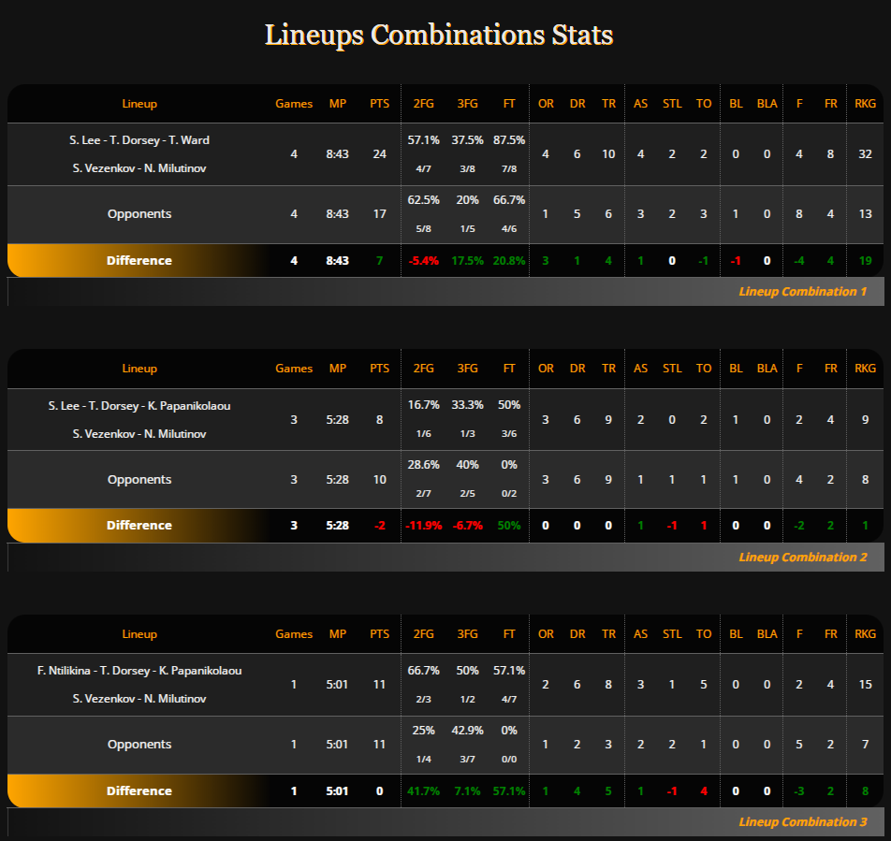This screenshot has height=841, width=891.
Task: Click the Difference row label in first table
Action: point(139,260)
